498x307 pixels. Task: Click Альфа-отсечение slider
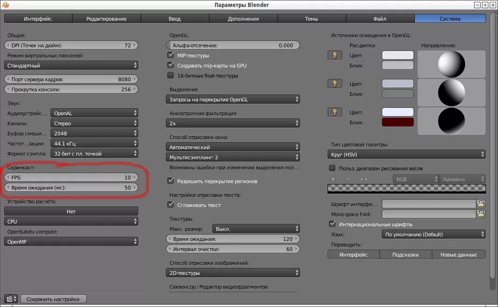(233, 45)
